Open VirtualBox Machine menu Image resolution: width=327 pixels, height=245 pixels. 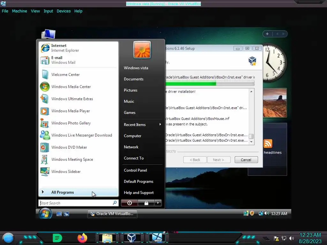click(19, 11)
